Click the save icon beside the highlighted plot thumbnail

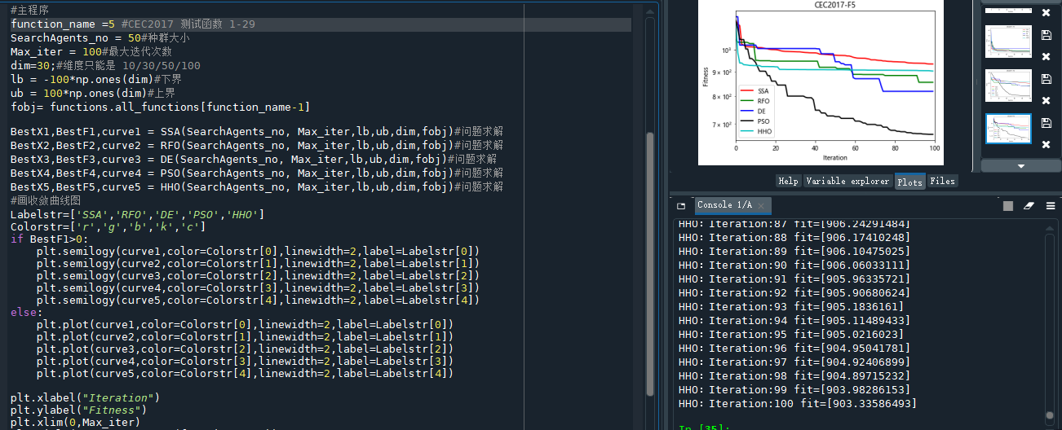1046,123
